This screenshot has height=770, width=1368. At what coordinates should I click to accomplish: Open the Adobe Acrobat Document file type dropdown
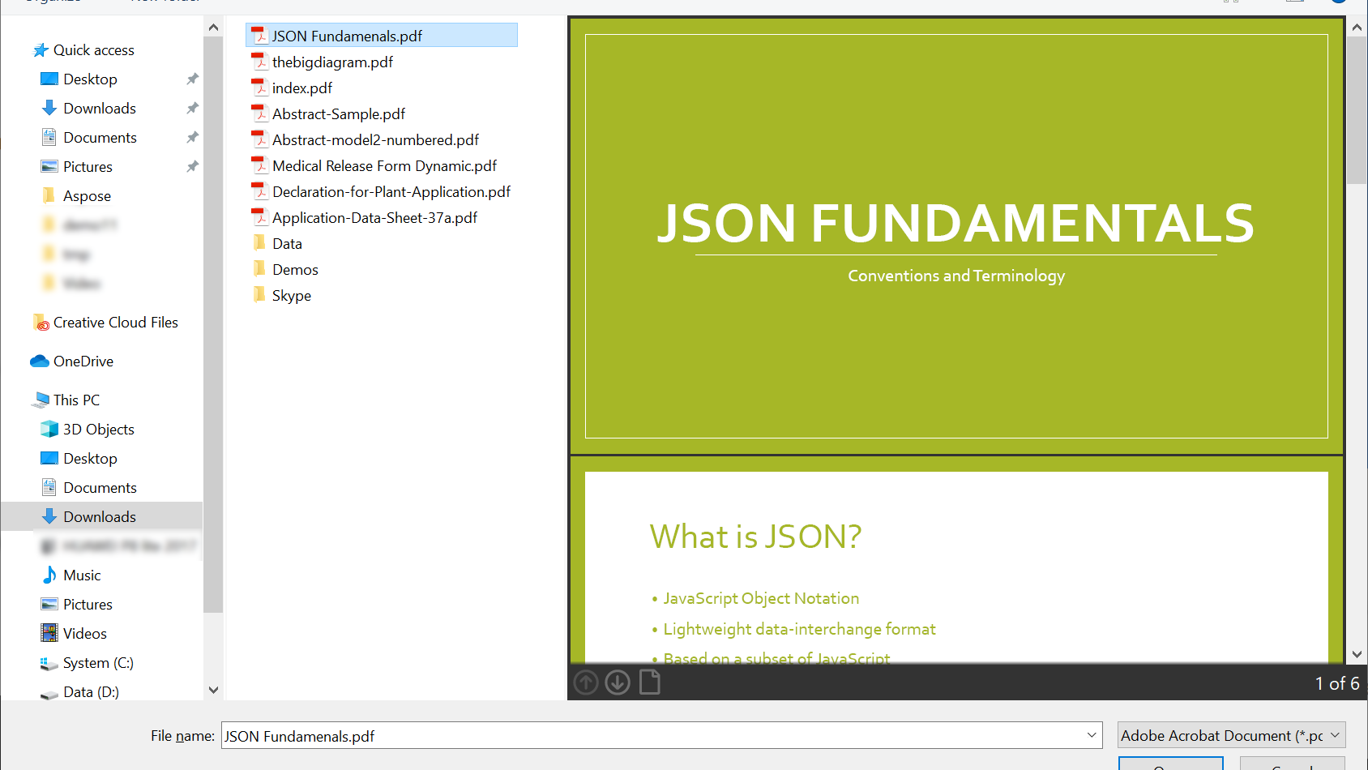(1231, 735)
